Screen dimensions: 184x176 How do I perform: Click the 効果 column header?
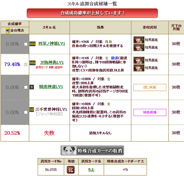tap(100, 27)
